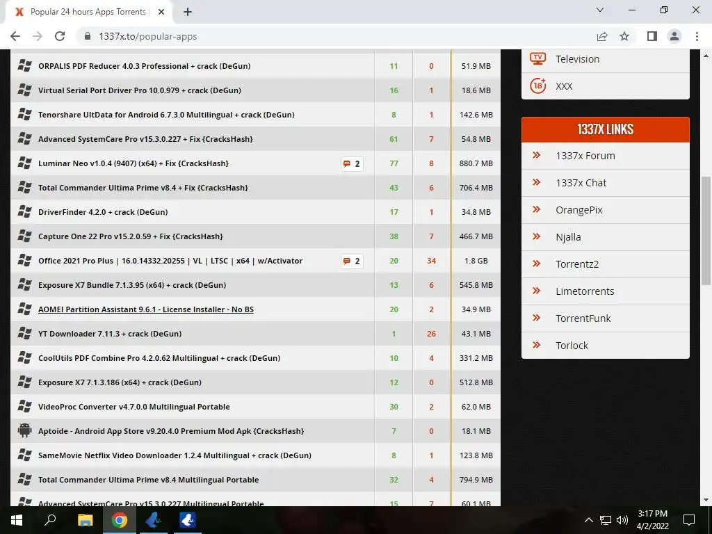Open Total Commander Ultima Prime v8.4 + Fix
Image resolution: width=712 pixels, height=534 pixels.
(x=143, y=188)
